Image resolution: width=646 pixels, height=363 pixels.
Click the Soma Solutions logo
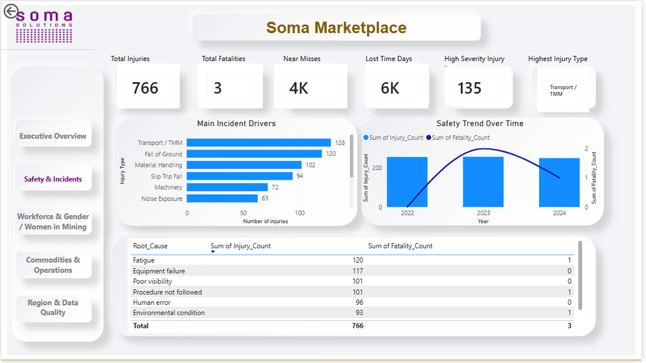44,27
